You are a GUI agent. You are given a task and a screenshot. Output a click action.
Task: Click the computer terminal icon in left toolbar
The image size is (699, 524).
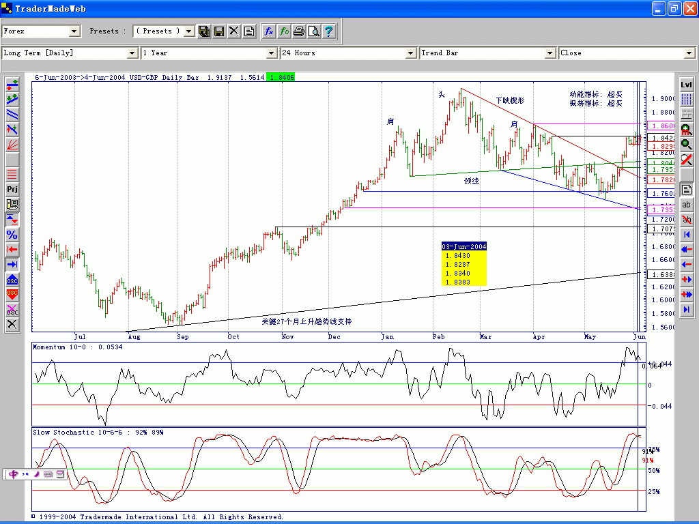[12, 204]
